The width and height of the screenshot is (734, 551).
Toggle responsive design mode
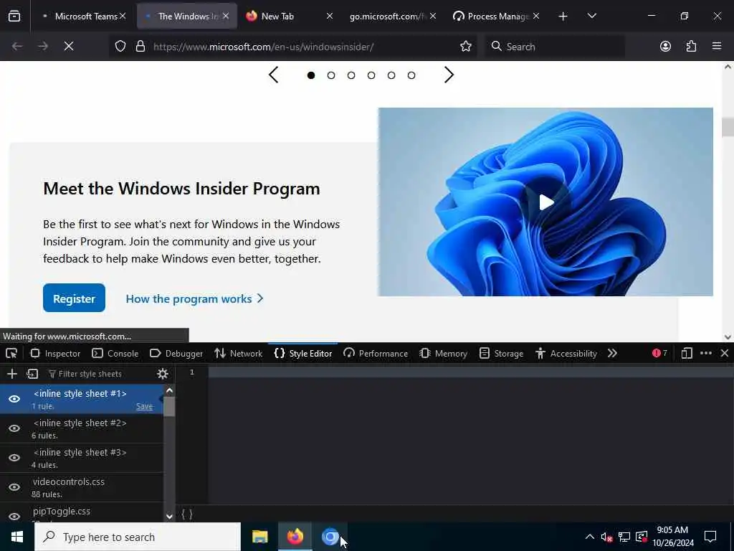pyautogui.click(x=687, y=353)
